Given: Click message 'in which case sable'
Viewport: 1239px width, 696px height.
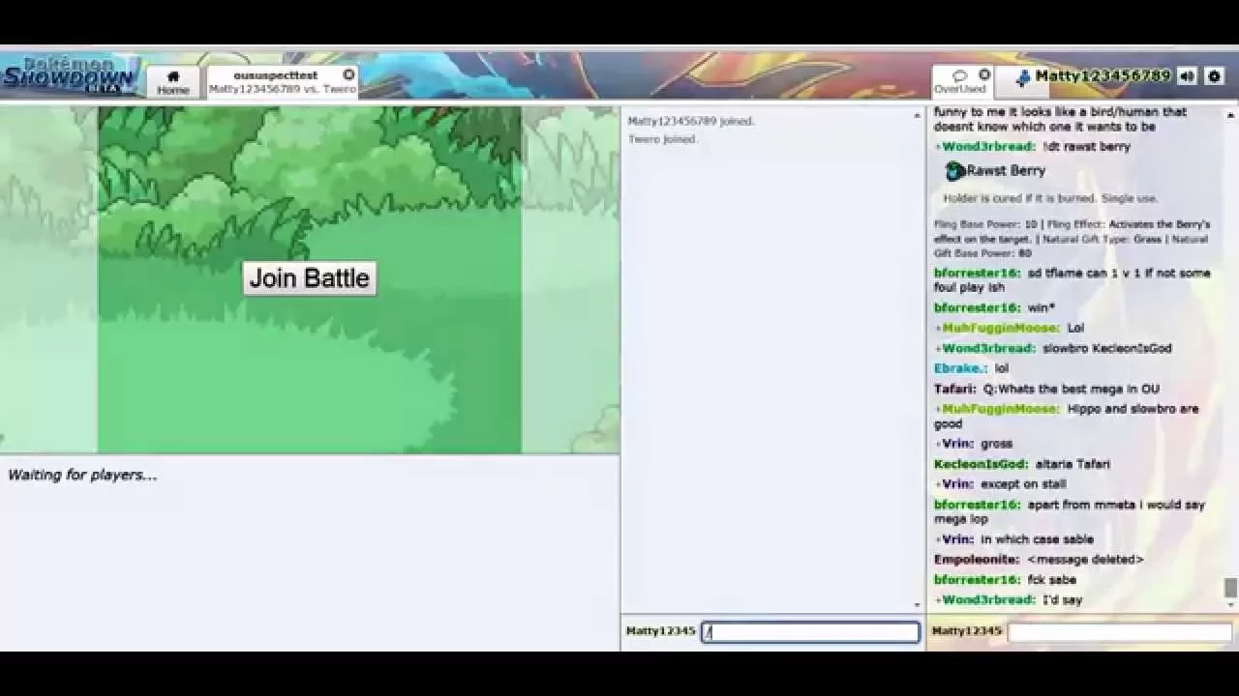Looking at the screenshot, I should tap(1037, 539).
